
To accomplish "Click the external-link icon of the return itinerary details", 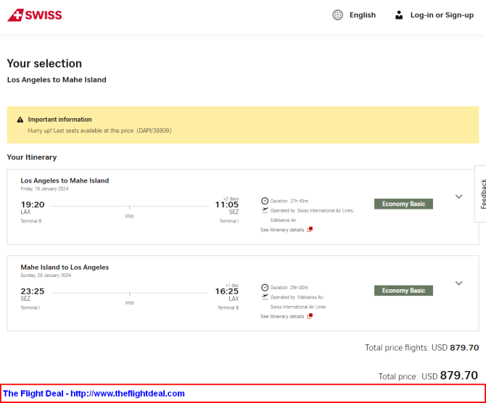I will (310, 316).
